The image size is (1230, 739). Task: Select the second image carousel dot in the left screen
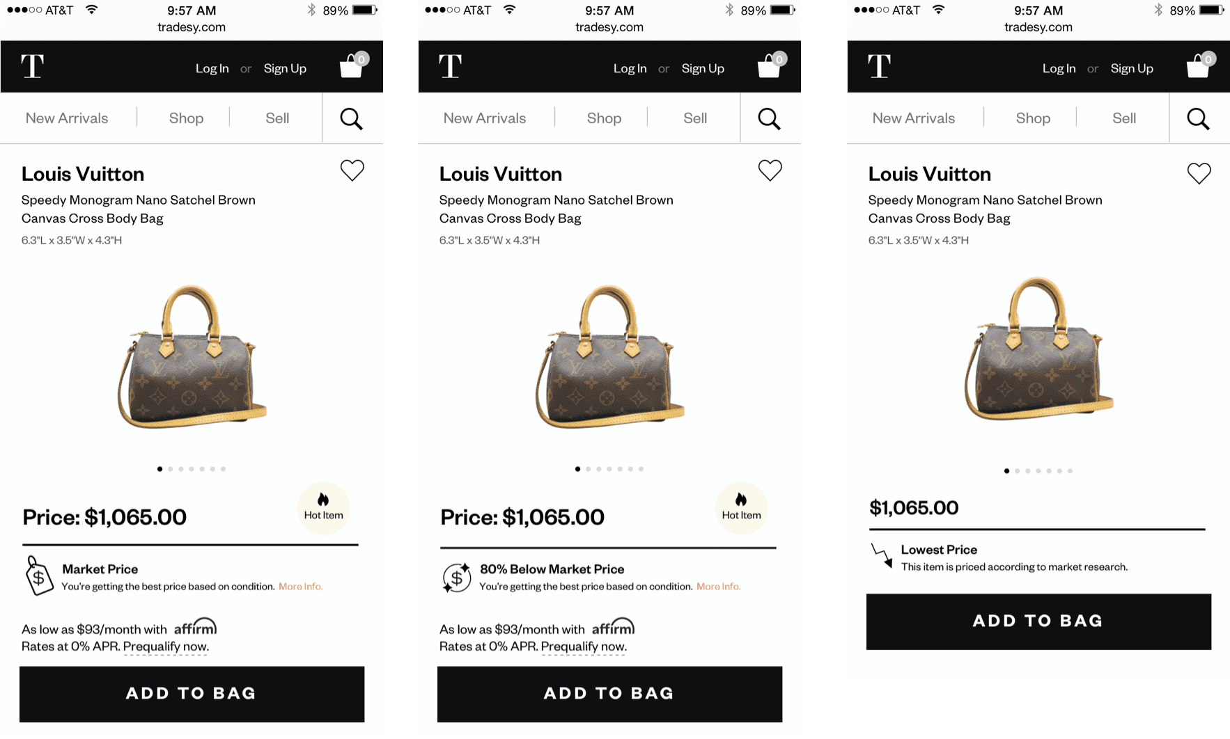click(171, 469)
